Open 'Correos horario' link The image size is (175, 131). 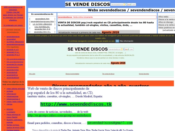(13, 130)
